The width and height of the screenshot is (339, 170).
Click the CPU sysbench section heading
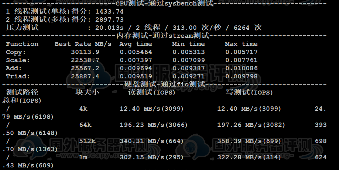165,3
